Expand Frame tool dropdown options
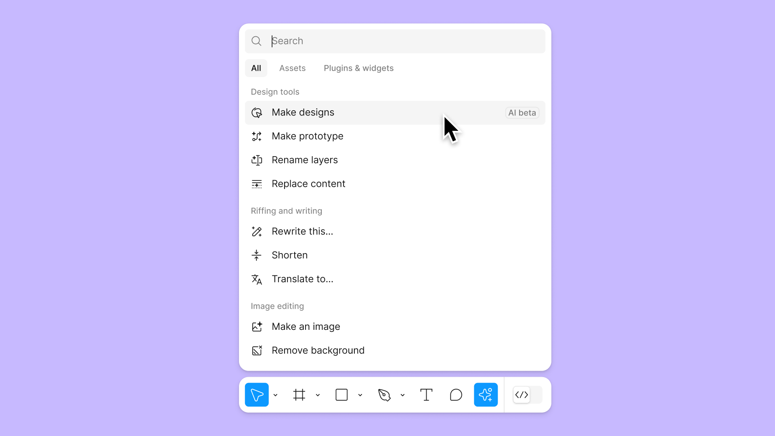The image size is (775, 436). pos(318,394)
